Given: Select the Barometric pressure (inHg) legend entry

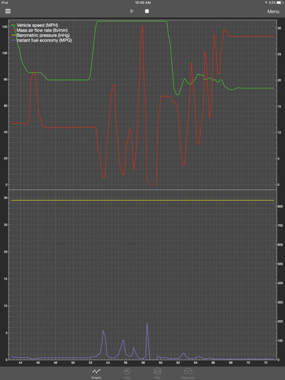Looking at the screenshot, I should (40, 36).
